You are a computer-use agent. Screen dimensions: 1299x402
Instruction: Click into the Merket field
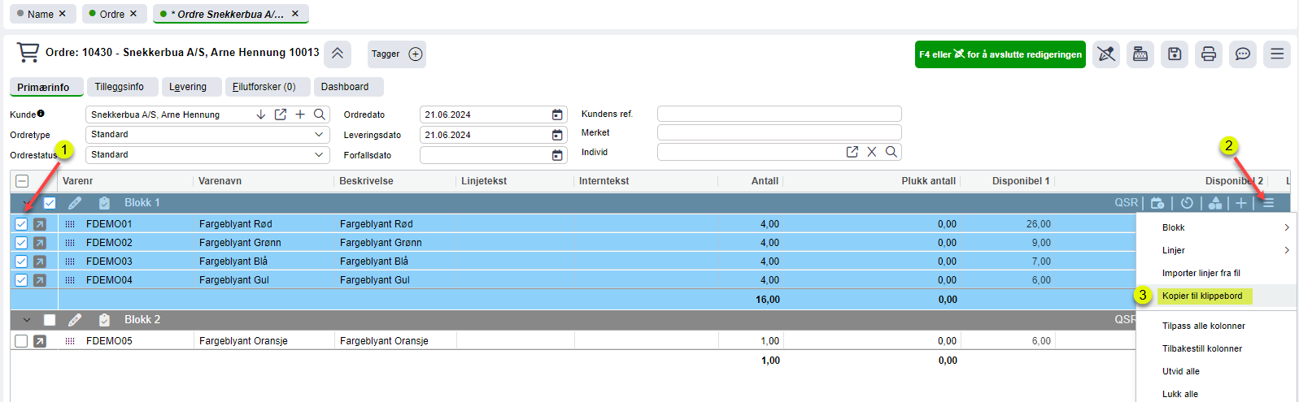[x=779, y=132]
